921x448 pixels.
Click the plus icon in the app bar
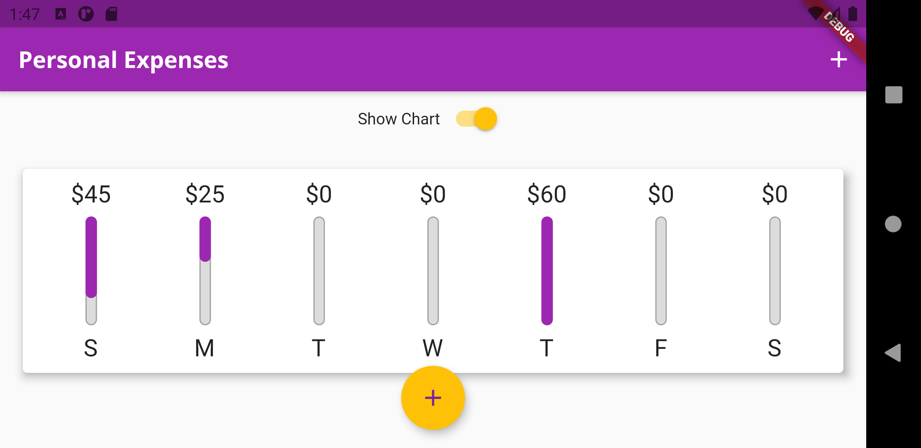click(x=839, y=60)
